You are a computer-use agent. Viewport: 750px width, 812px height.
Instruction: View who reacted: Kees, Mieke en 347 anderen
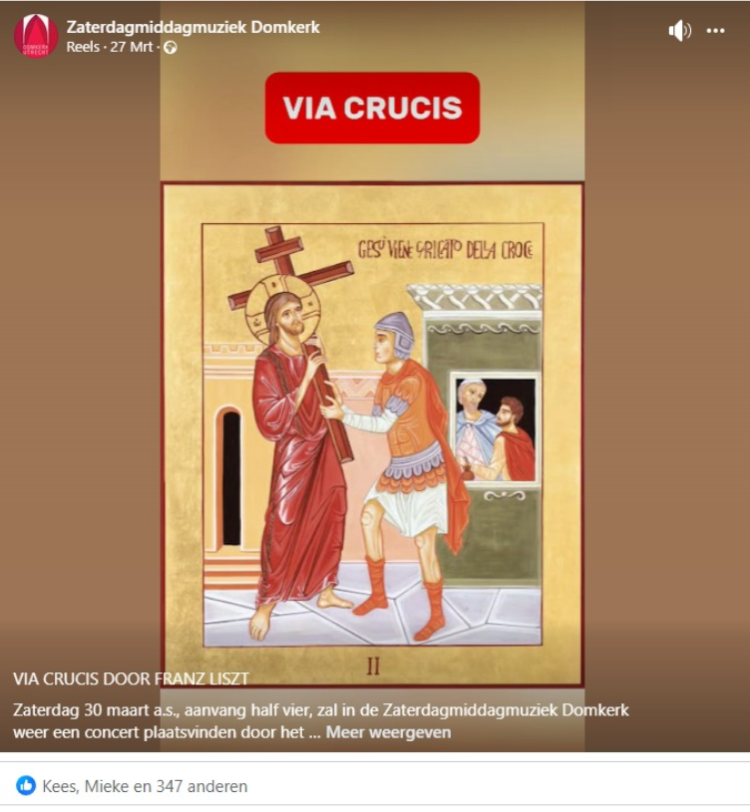click(145, 786)
